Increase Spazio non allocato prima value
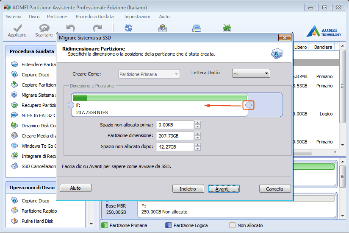This screenshot has height=233, width=349. (x=197, y=123)
